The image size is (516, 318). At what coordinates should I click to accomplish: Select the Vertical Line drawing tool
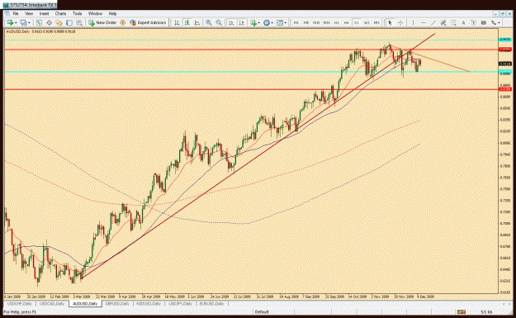click(x=413, y=23)
